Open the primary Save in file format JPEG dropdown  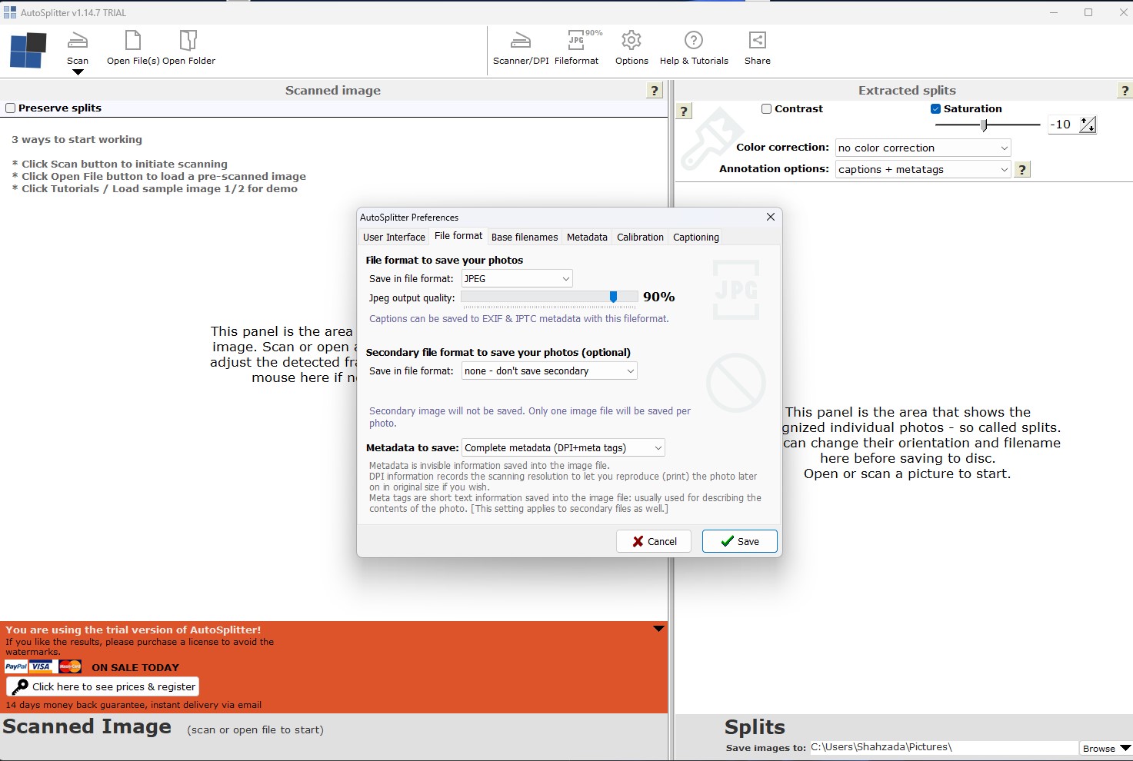tap(517, 278)
